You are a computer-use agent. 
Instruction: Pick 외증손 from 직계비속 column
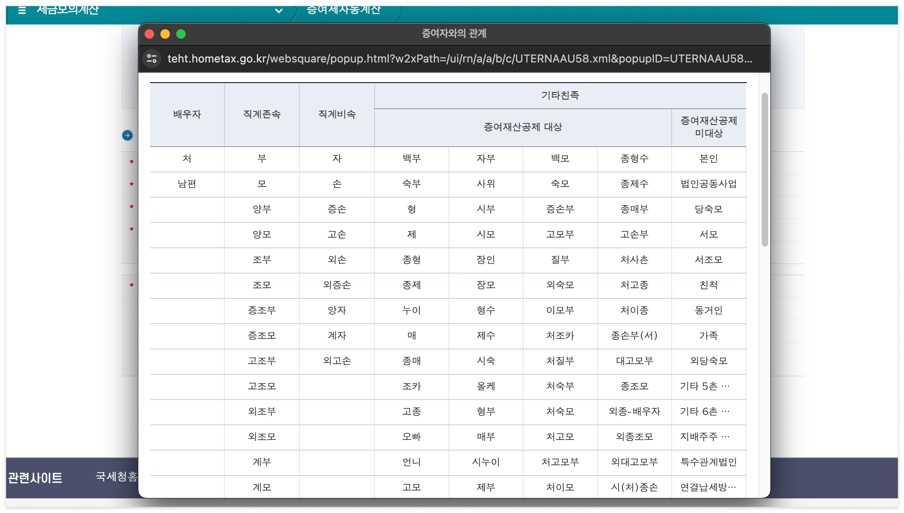pos(337,285)
